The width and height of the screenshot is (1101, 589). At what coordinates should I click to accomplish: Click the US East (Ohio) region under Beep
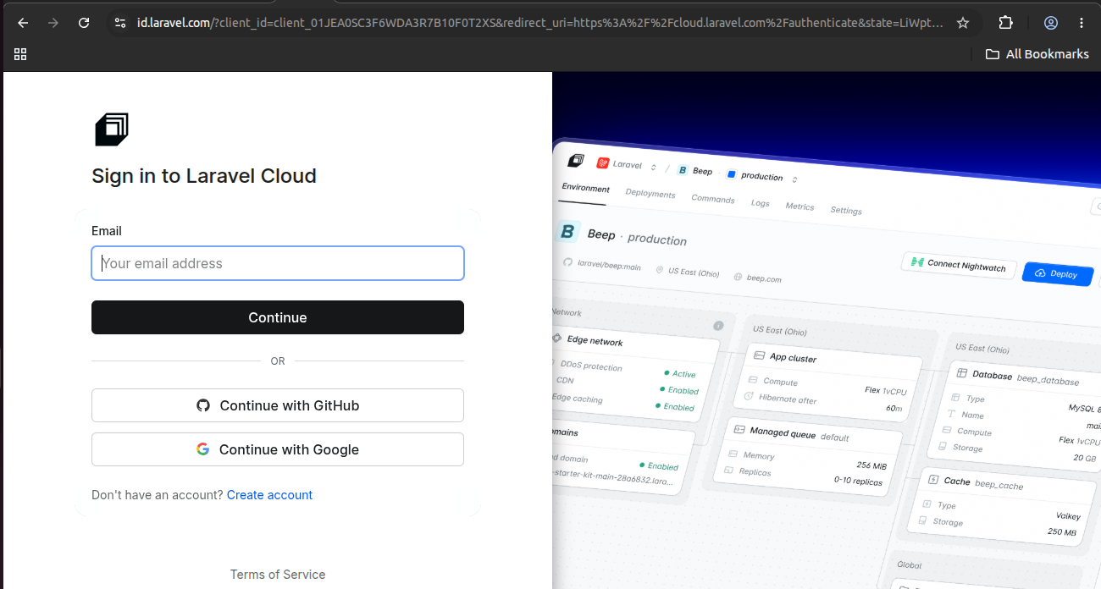[x=694, y=272]
